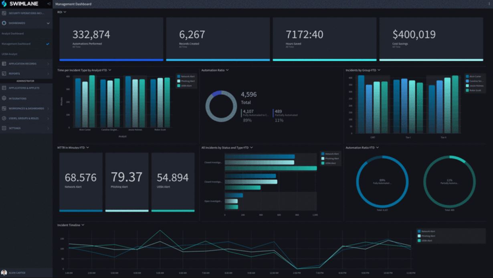
Task: Expand the Settings chevron
Action: 48,128
